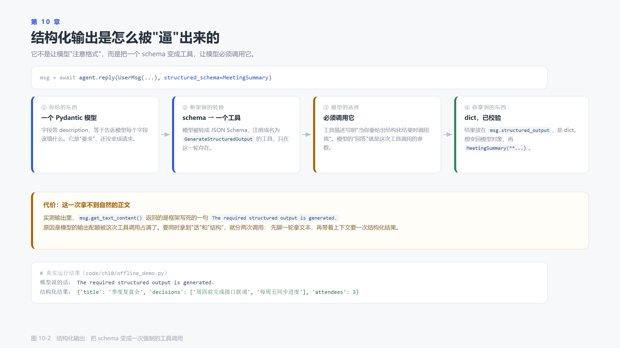
Task: Click the inline code 'GenerateStructuredOutput'
Action: click(218, 139)
